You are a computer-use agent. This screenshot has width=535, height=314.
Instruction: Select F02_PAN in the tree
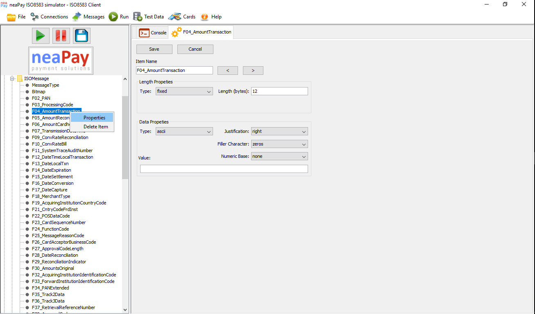coord(41,98)
